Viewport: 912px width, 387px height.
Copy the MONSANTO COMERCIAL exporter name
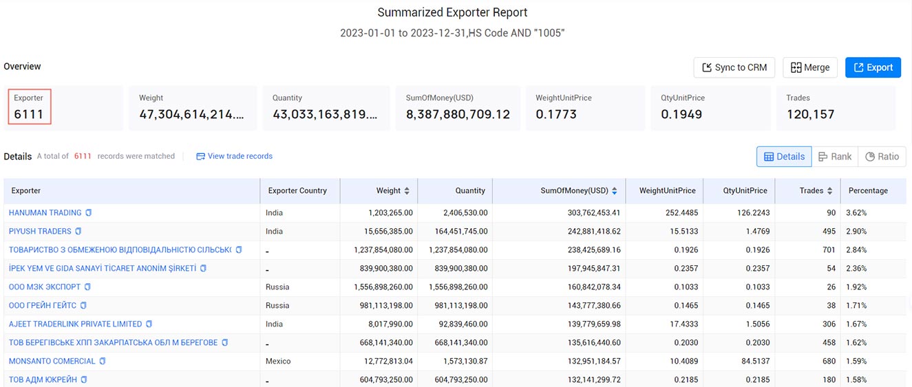point(103,362)
